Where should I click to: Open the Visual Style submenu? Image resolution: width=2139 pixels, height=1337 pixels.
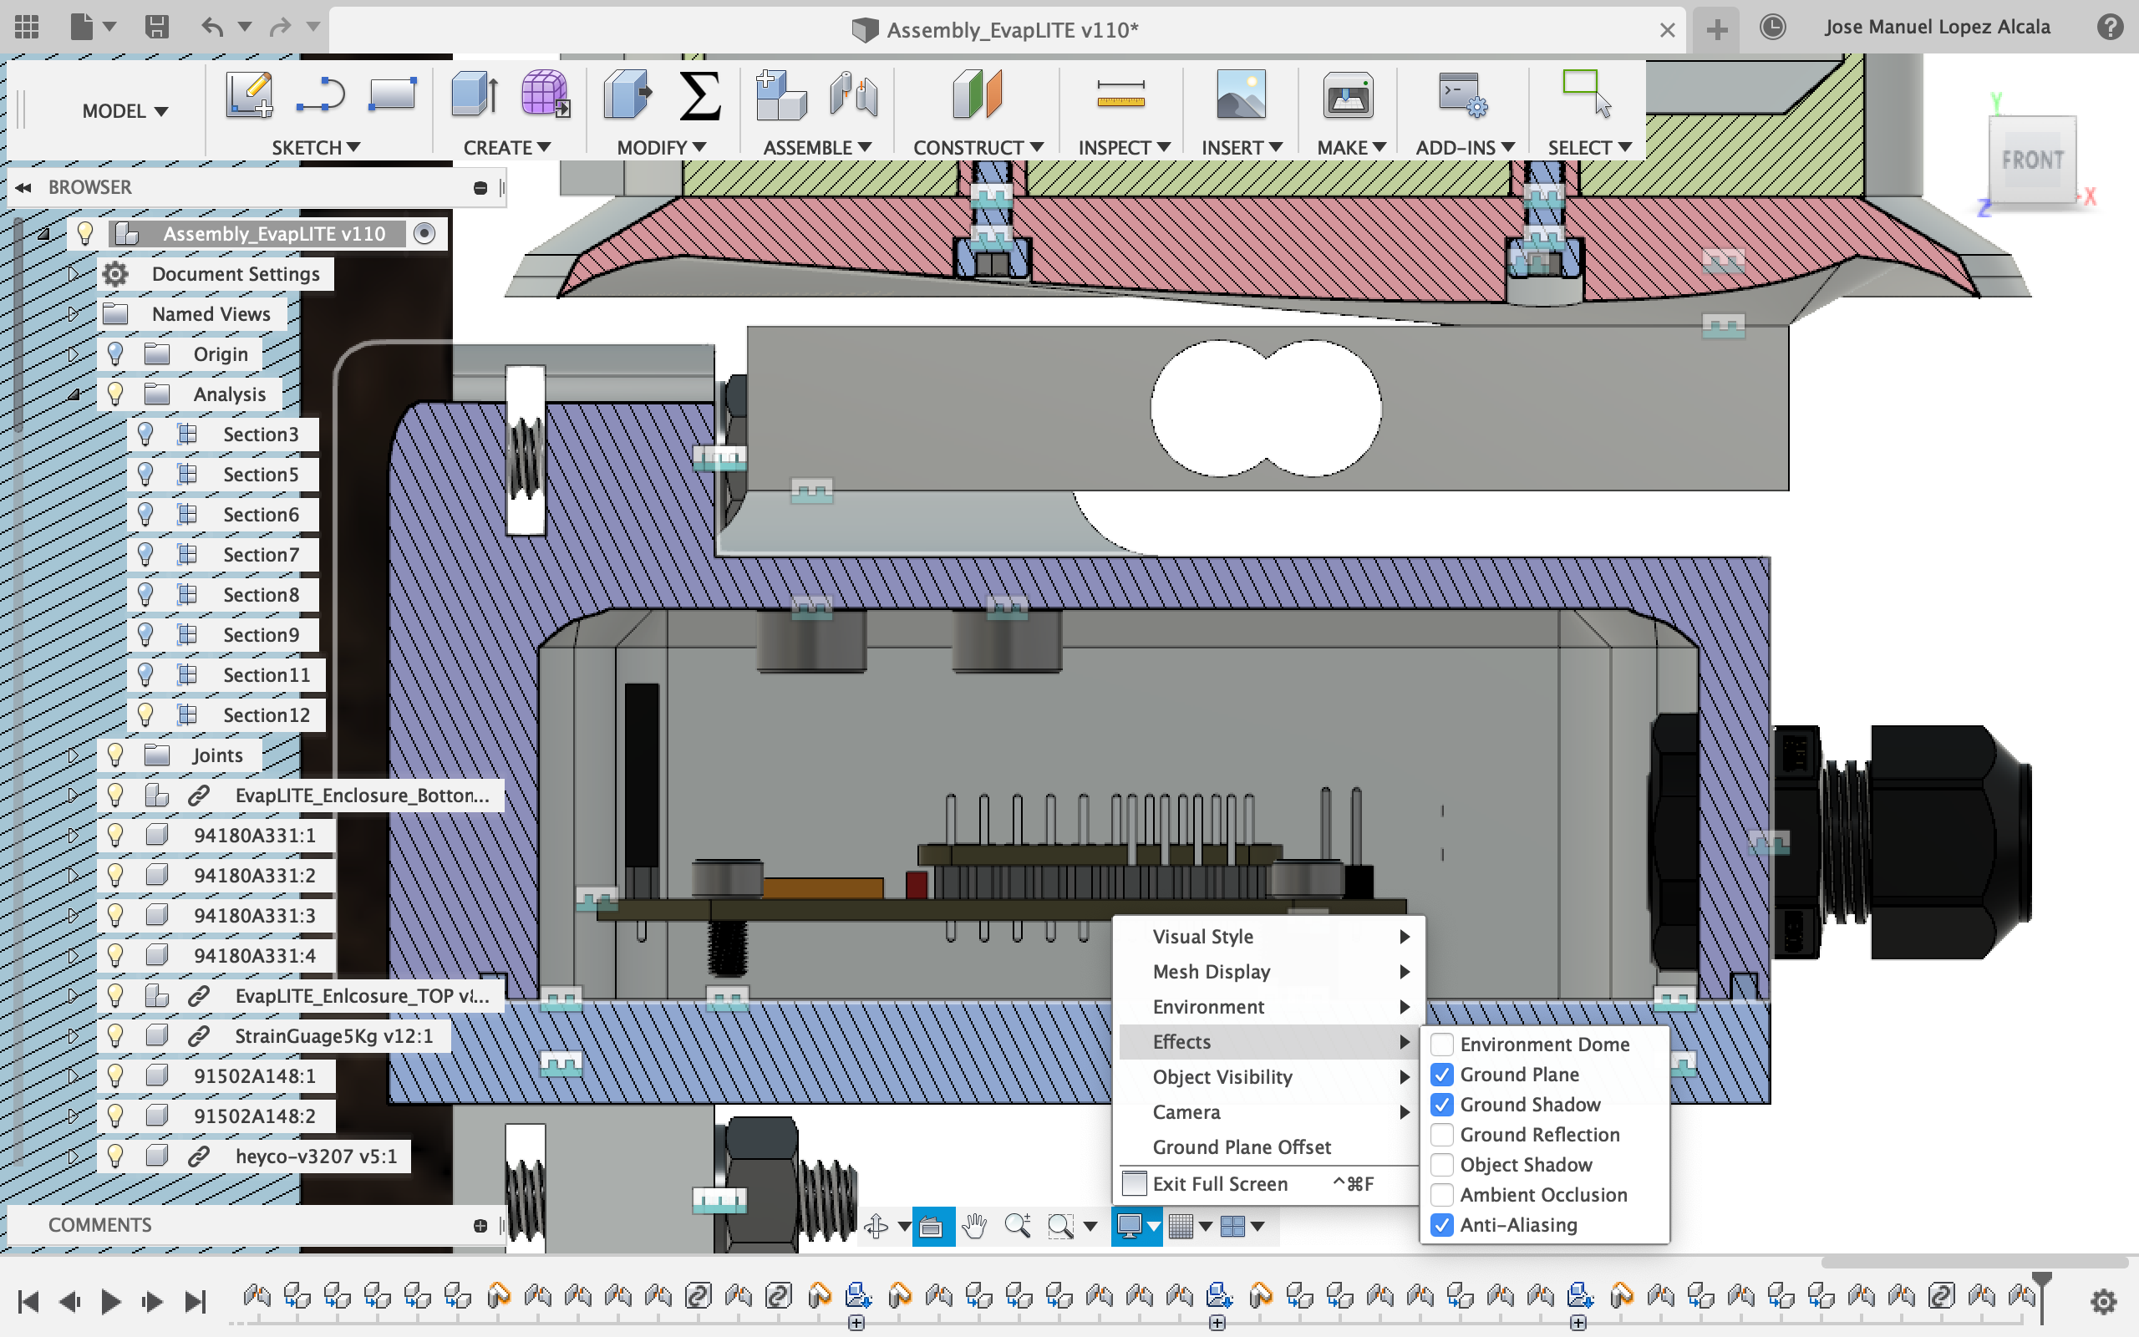coord(1268,937)
